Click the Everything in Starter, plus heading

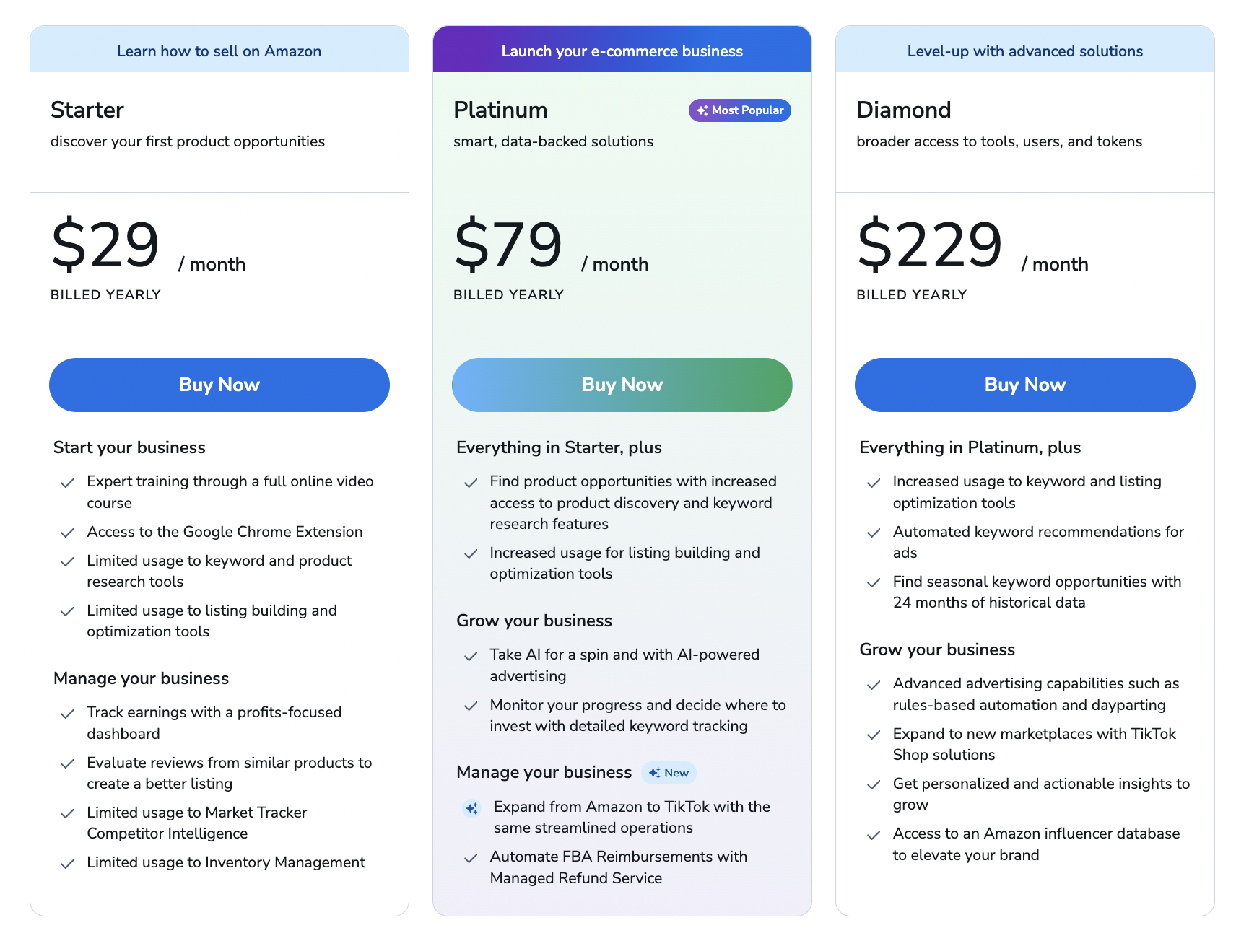(559, 447)
